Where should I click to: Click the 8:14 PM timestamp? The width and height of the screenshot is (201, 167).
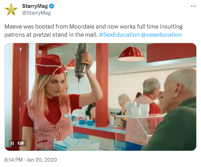(14, 160)
